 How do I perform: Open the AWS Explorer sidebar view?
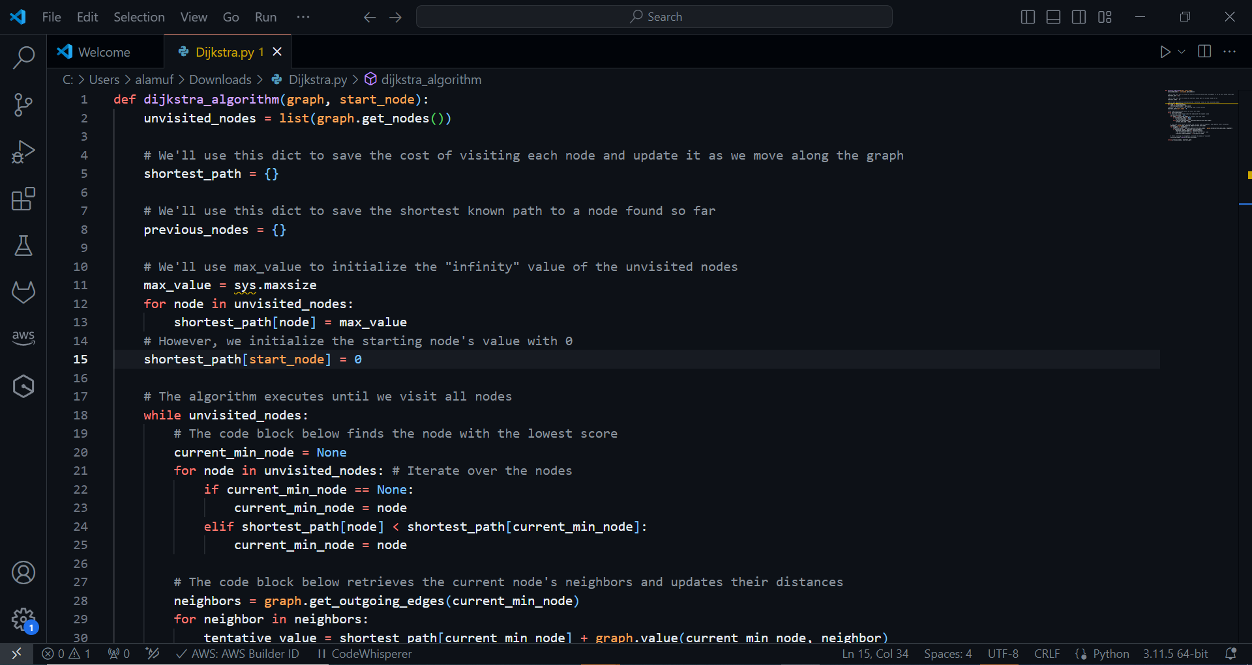[x=23, y=337]
